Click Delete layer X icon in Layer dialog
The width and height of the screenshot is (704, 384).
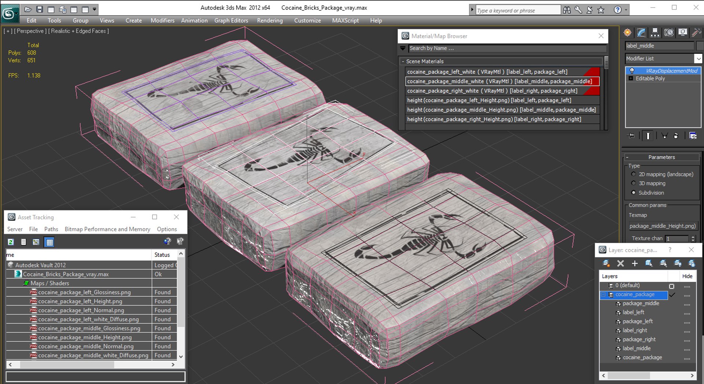click(x=620, y=263)
